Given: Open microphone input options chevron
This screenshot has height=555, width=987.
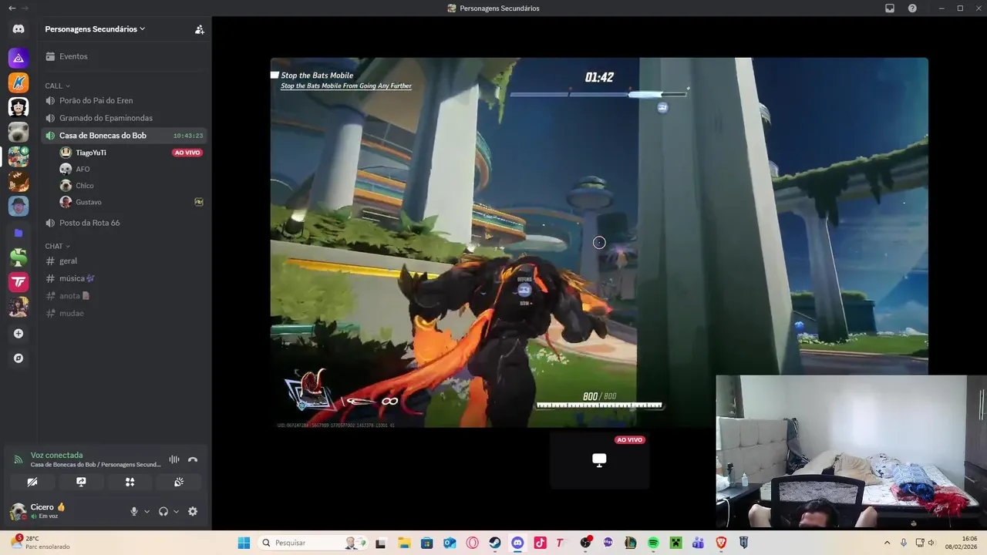Looking at the screenshot, I should point(147,511).
